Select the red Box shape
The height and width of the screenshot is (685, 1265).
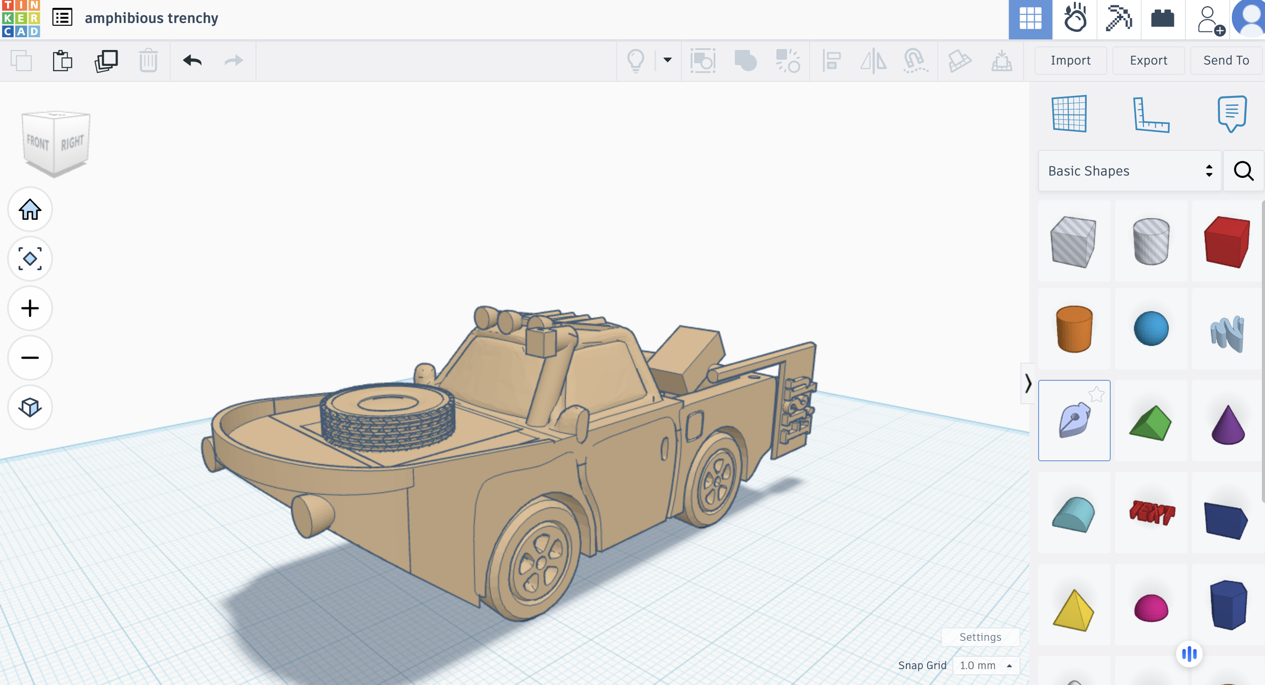click(1227, 241)
